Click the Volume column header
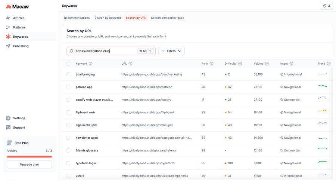336x181 pixels. pyautogui.click(x=258, y=64)
